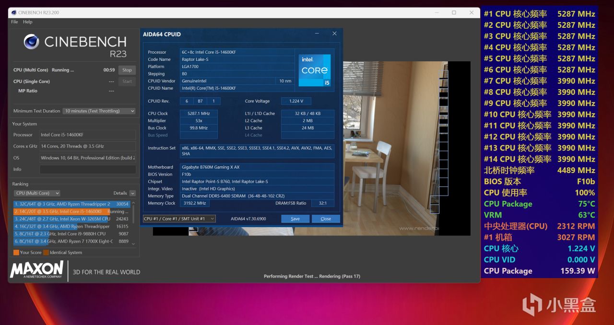Click the Cinebench R23 logo icon

tap(31, 42)
